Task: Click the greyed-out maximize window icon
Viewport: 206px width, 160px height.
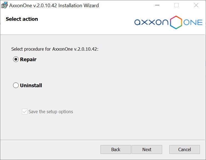Action: [x=176, y=5]
